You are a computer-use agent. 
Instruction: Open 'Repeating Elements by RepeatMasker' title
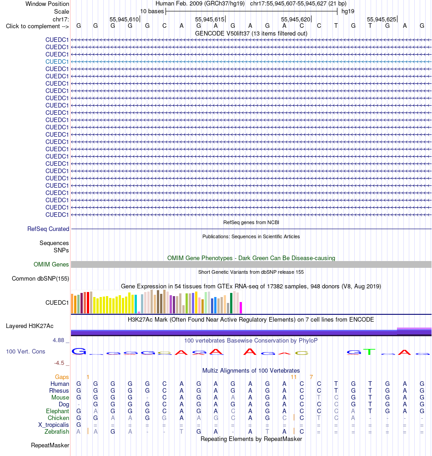(251, 439)
